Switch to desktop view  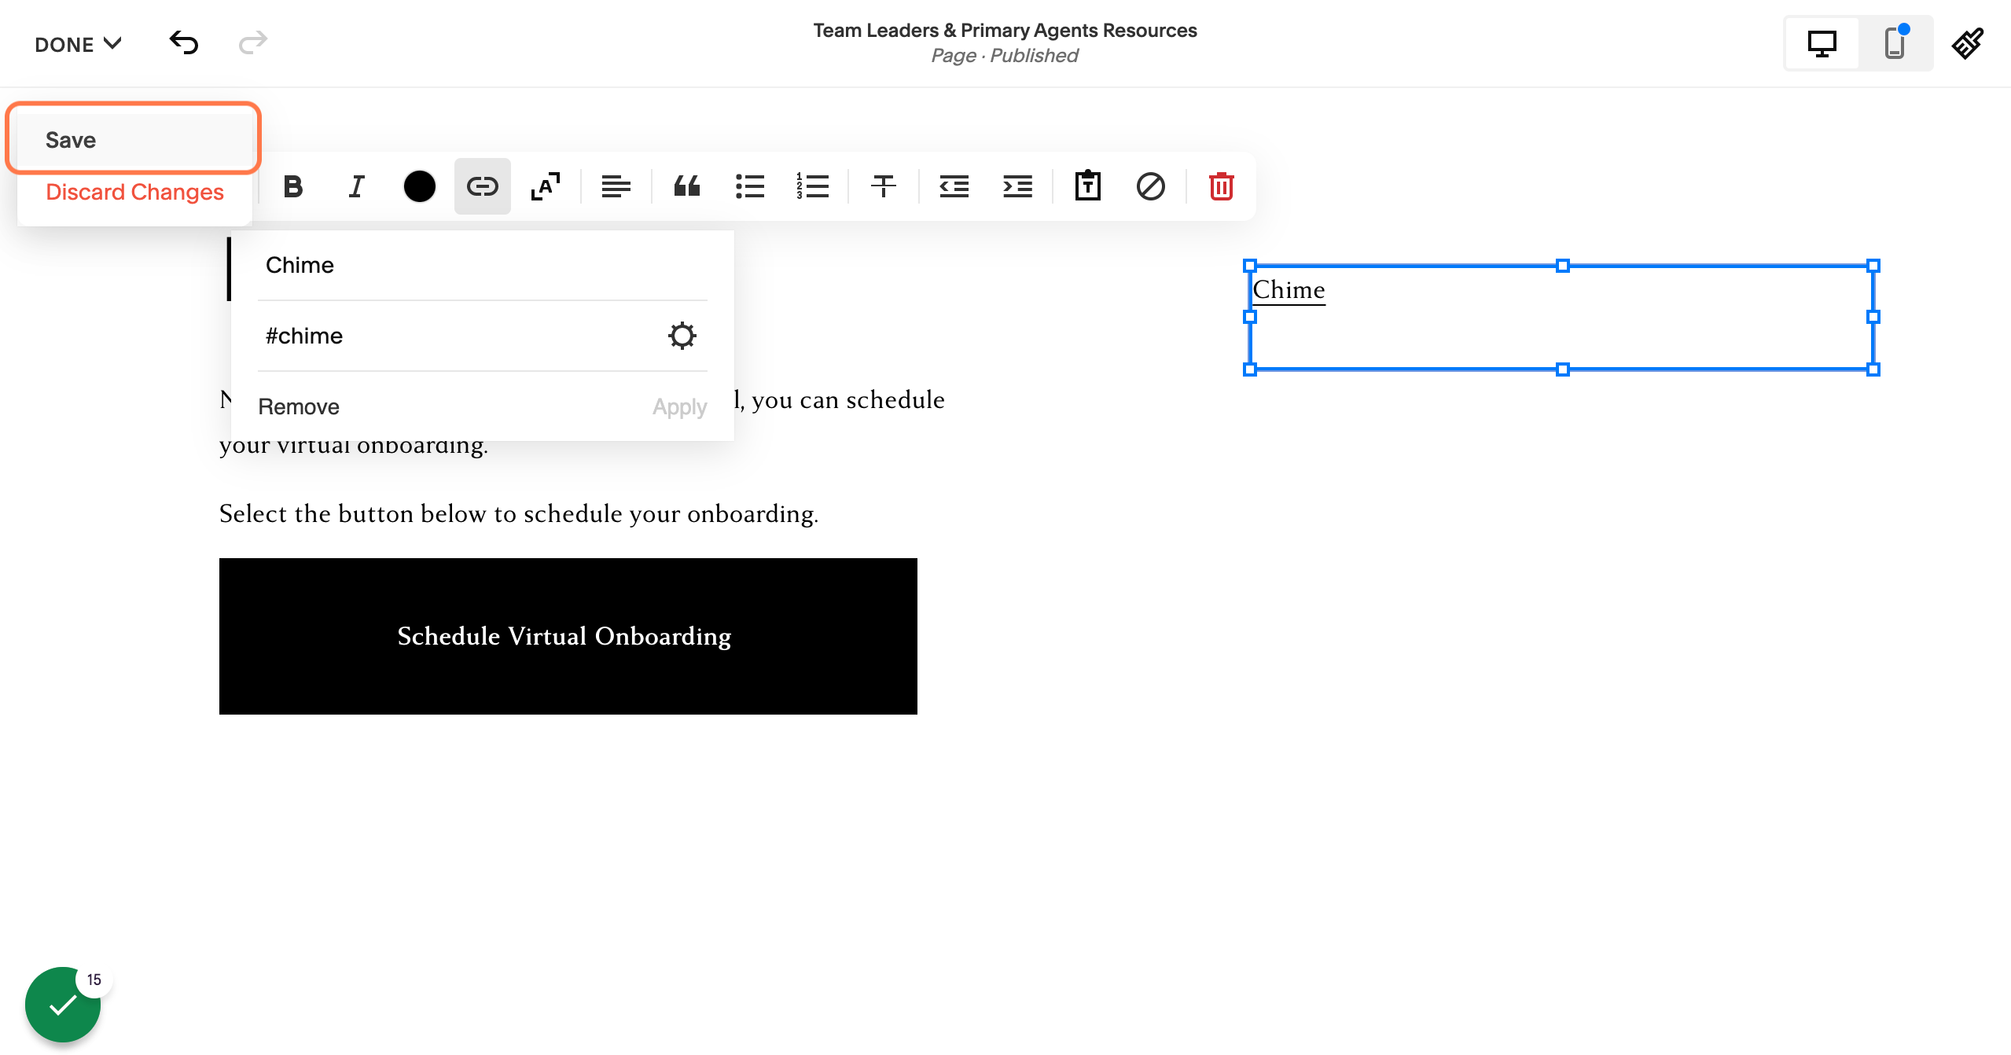point(1822,43)
